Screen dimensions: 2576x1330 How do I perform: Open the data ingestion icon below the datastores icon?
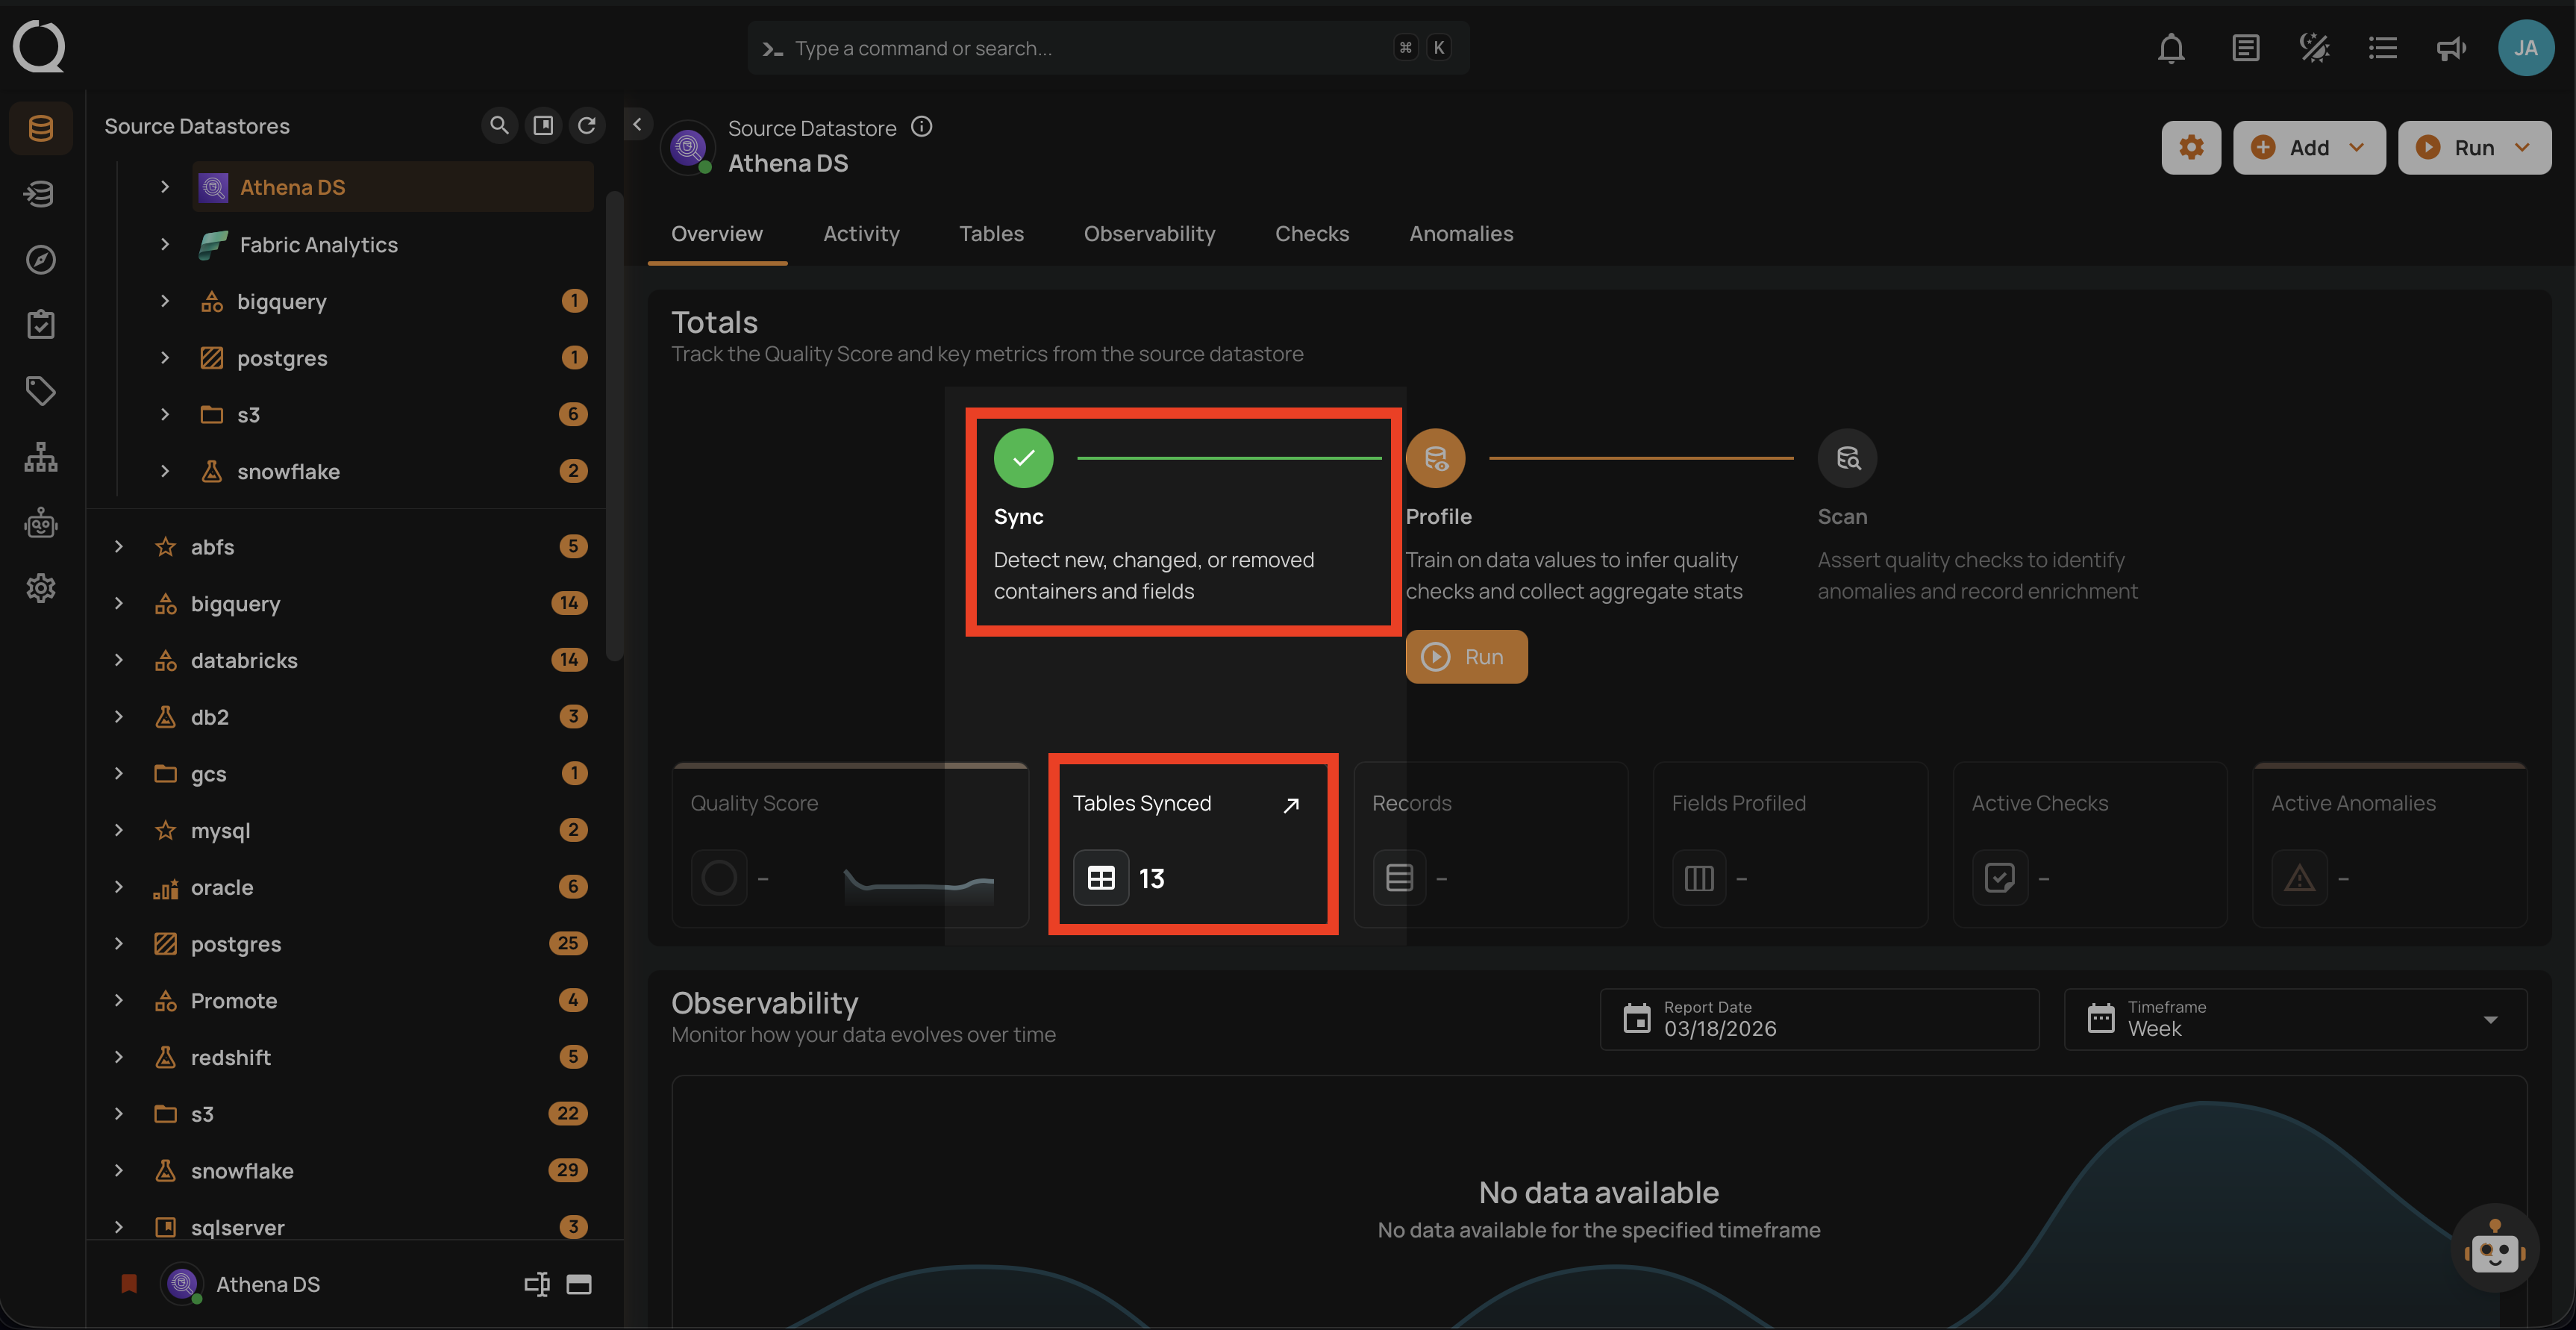point(40,193)
